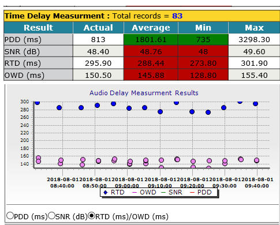Click the OWD actual value 150.50

[98, 75]
